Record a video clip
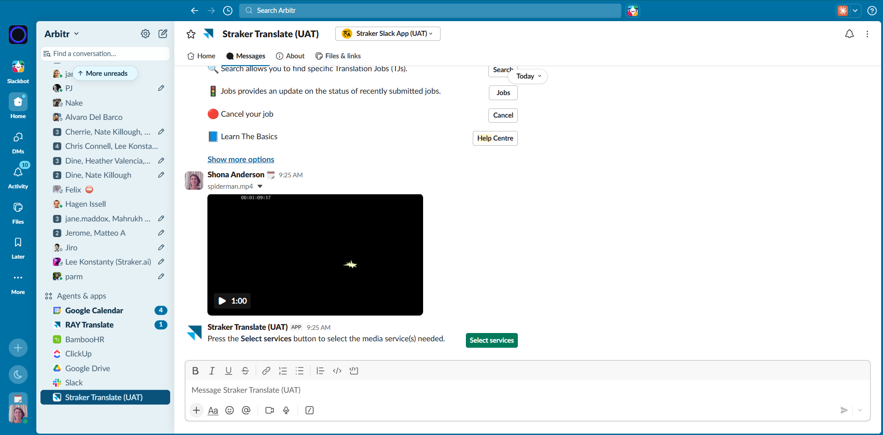The width and height of the screenshot is (883, 435). tap(269, 410)
